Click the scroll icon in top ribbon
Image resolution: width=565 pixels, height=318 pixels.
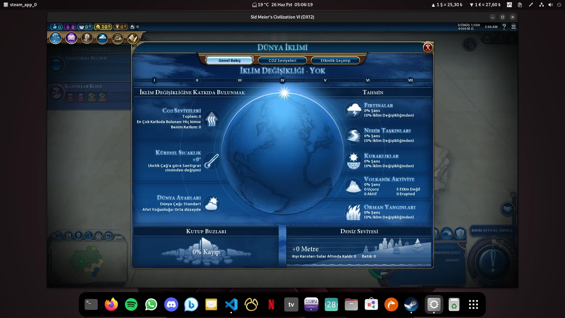(132, 38)
